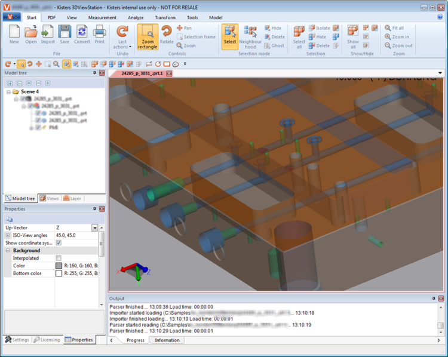
Task: Click the flag annotation icon in quick toolbar
Action: 149,64
